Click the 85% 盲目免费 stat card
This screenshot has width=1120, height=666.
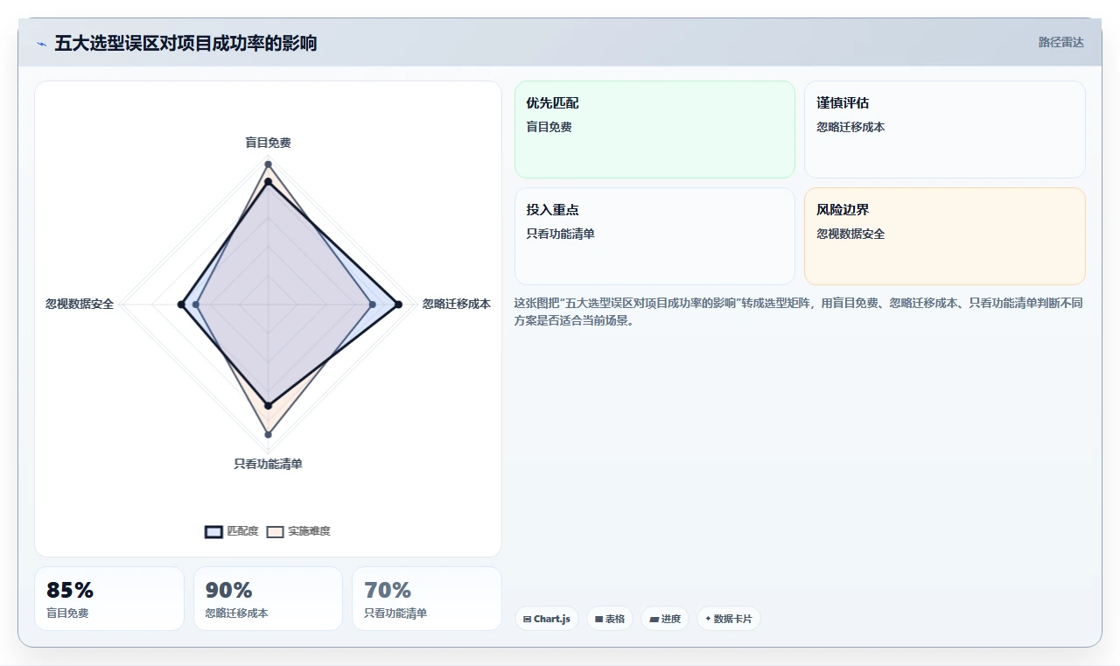point(109,599)
